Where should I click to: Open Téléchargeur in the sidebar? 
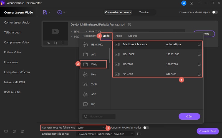[12, 32]
